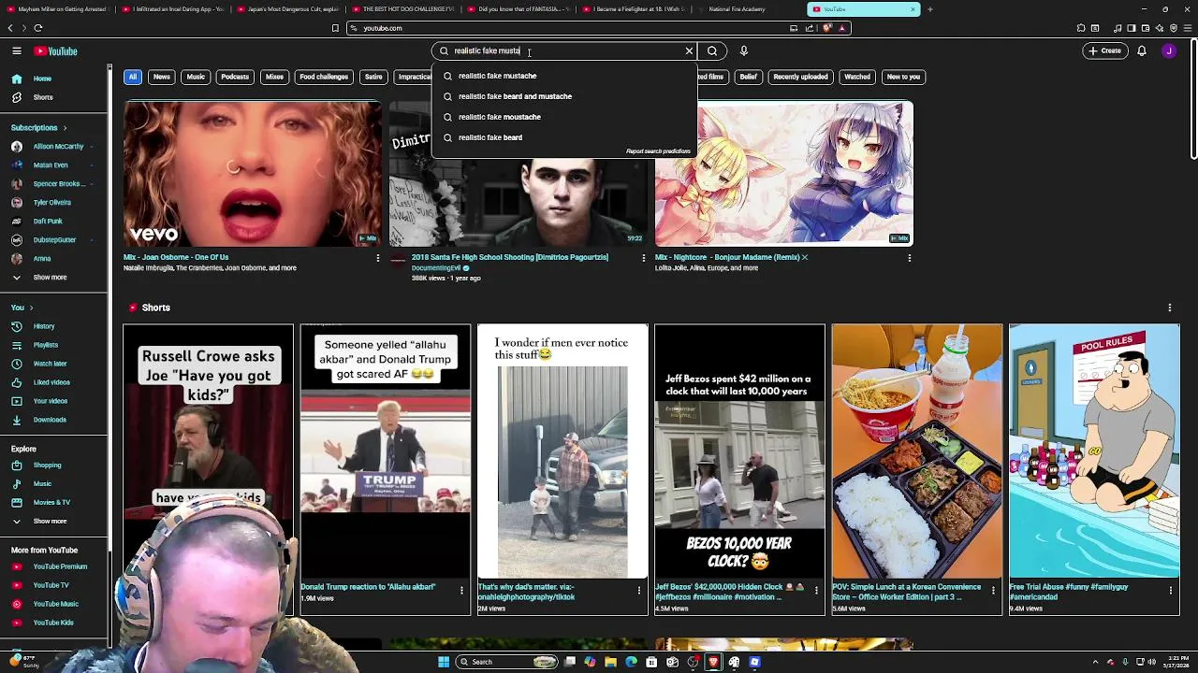
Task: Clear the search box with X icon
Action: pos(689,51)
